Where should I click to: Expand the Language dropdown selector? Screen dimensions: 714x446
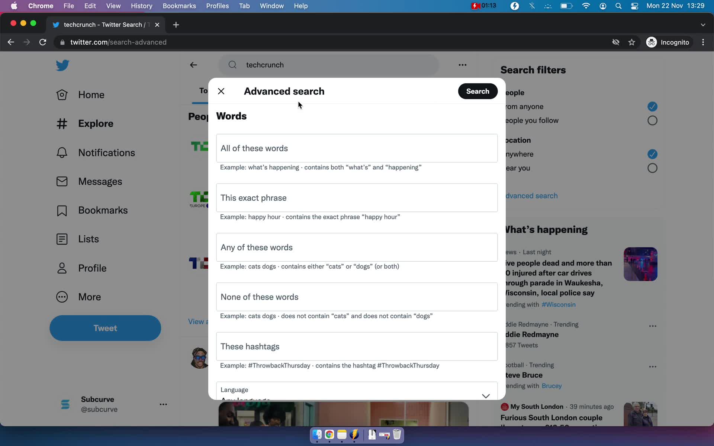click(x=485, y=396)
